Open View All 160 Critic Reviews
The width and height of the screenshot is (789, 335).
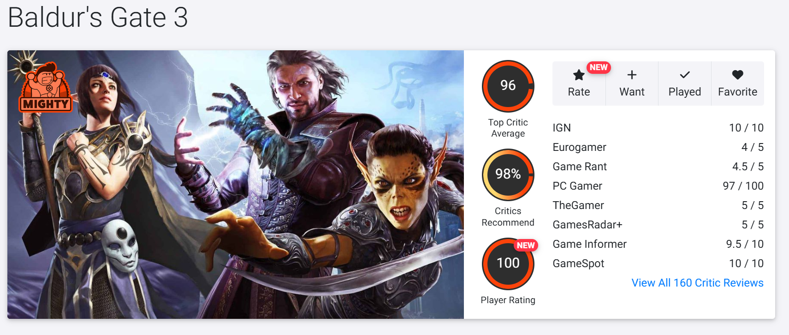coord(697,283)
